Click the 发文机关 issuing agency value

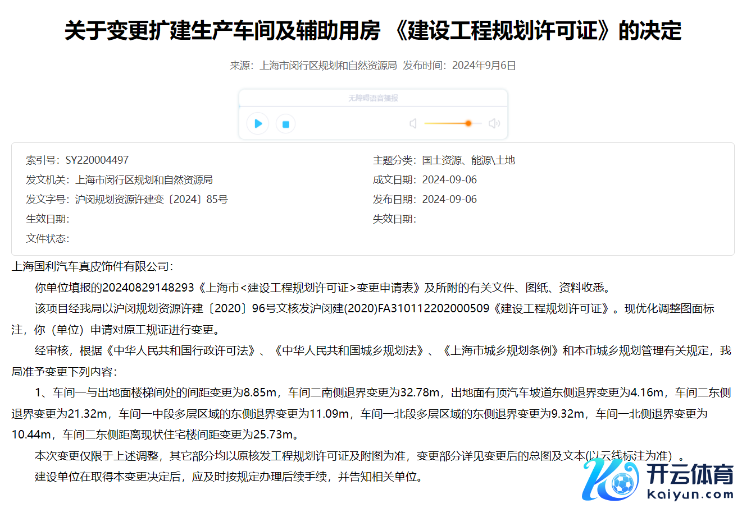tap(144, 180)
